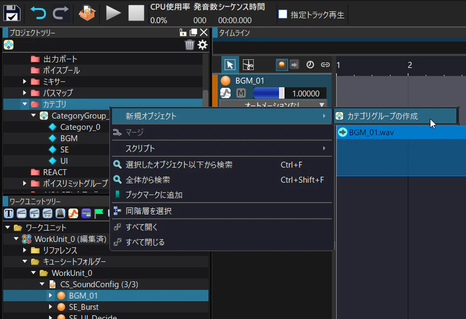The width and height of the screenshot is (466, 319).
Task: Open the オートメーションなし dropdown
Action: coord(273,105)
